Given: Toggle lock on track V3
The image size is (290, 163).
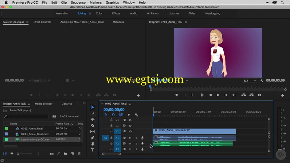Looking at the screenshot, I should (111, 120).
